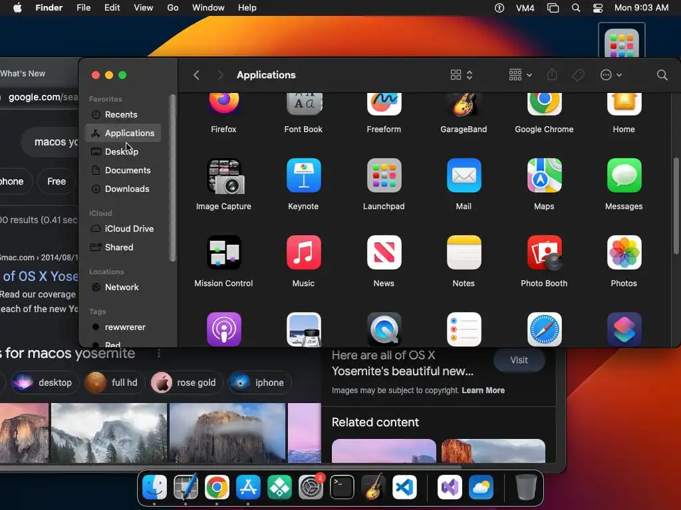The height and width of the screenshot is (510, 681).
Task: Open Control Center in menu bar
Action: 598,8
